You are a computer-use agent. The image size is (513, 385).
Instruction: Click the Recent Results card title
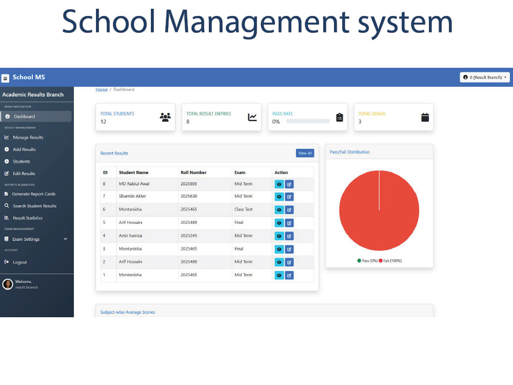click(x=114, y=153)
